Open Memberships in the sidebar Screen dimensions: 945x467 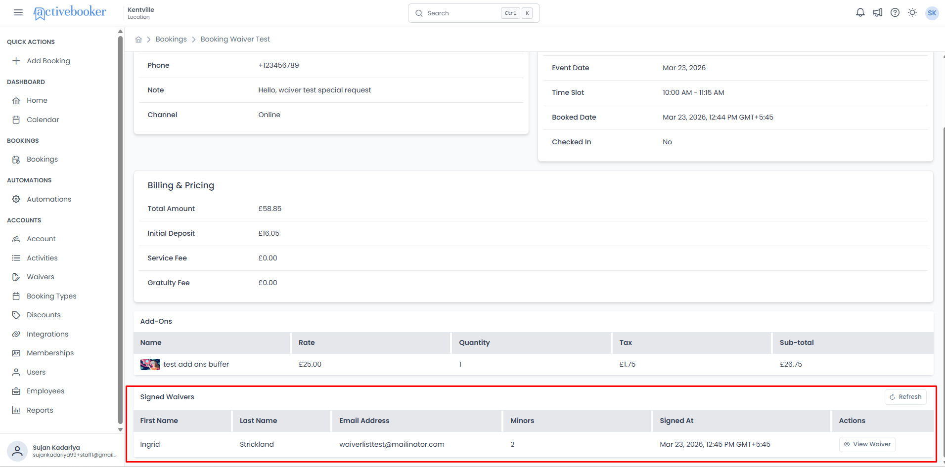50,353
